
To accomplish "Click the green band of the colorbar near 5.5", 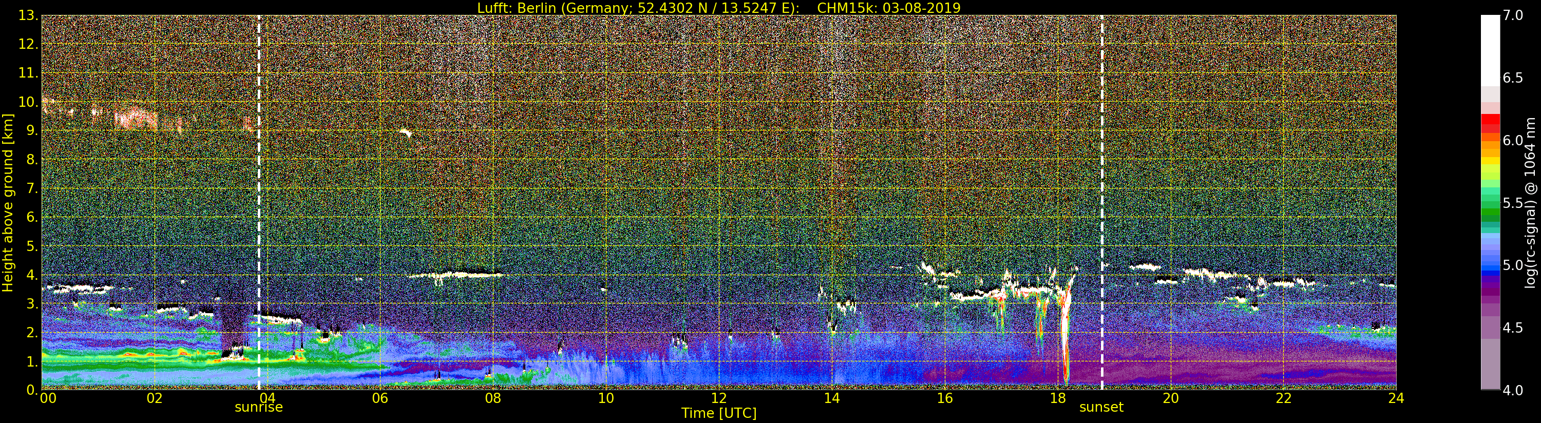I will click(1490, 203).
